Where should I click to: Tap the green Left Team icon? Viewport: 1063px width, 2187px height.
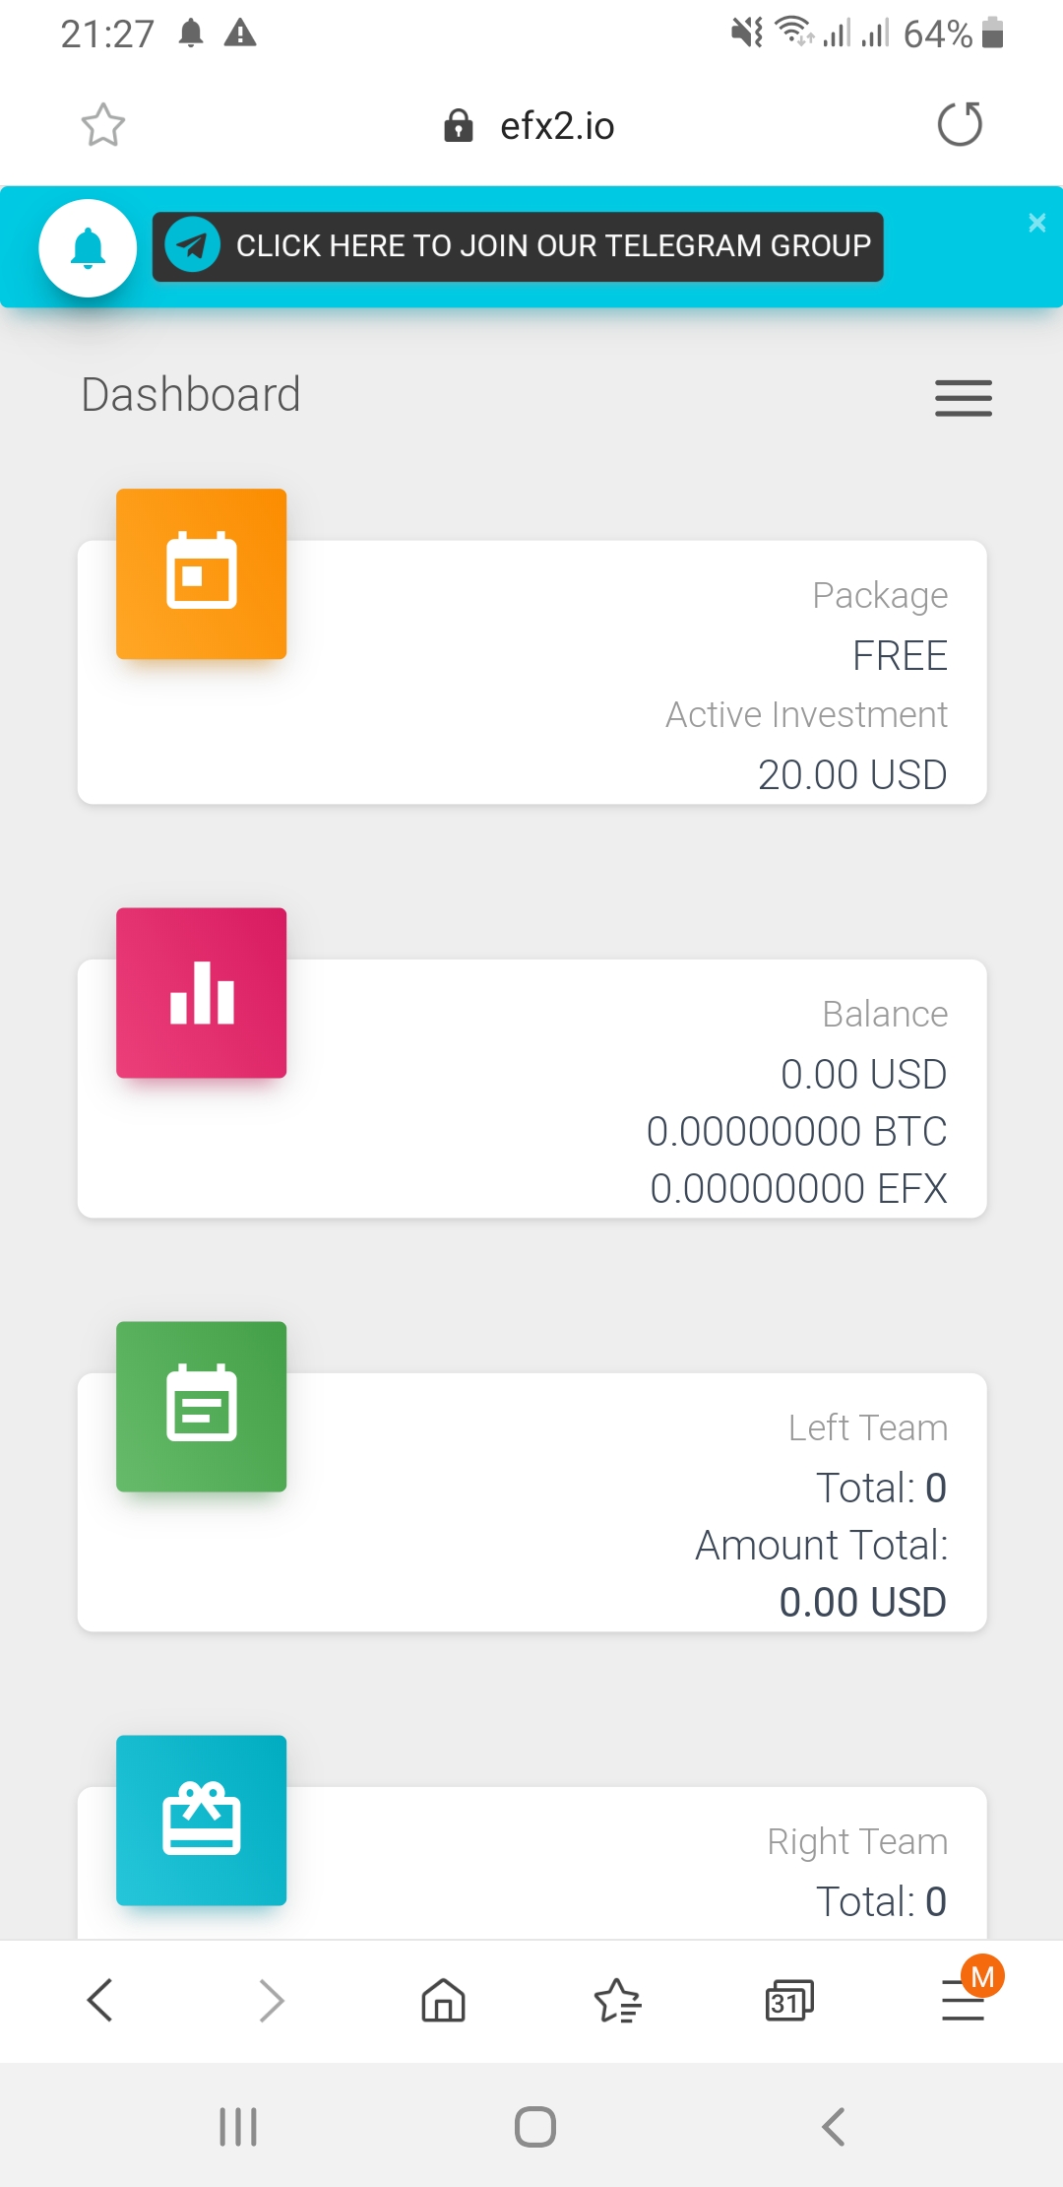pos(202,1406)
